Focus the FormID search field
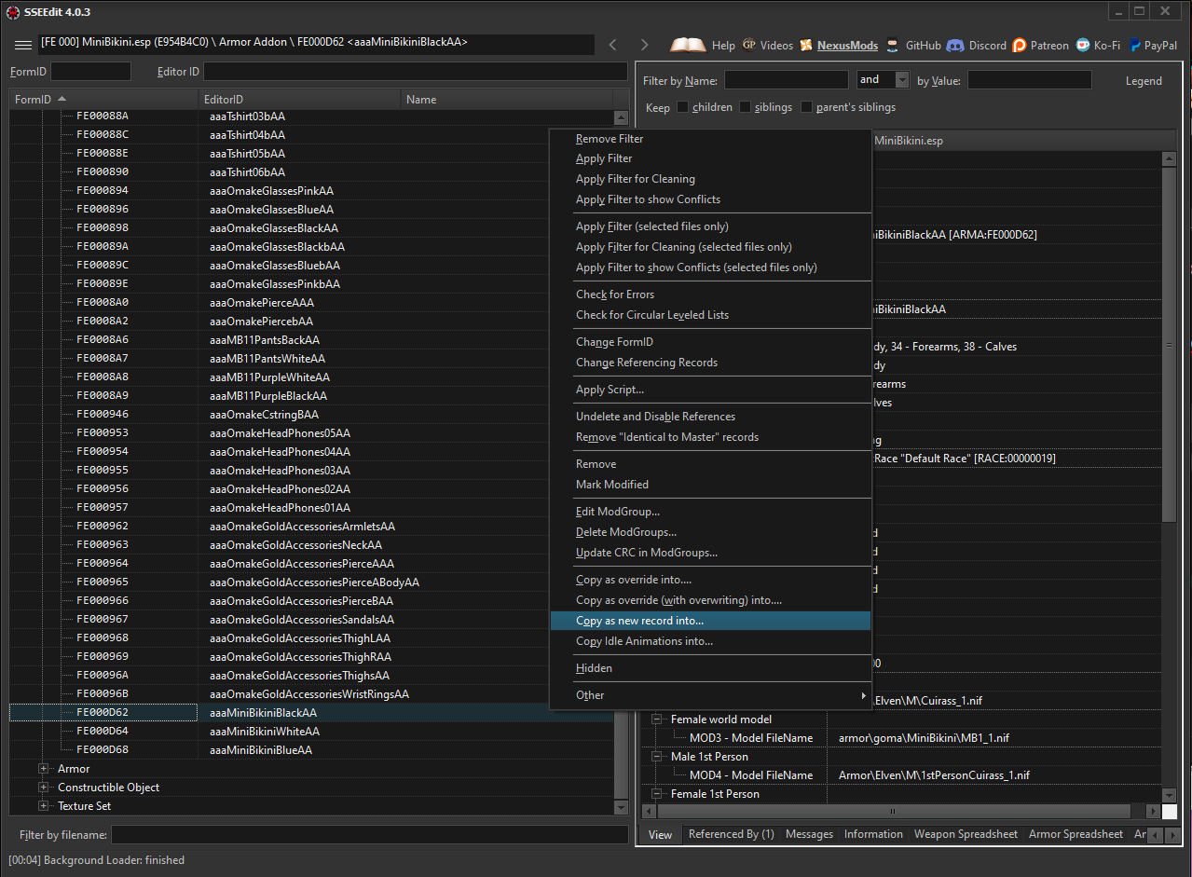 click(90, 72)
